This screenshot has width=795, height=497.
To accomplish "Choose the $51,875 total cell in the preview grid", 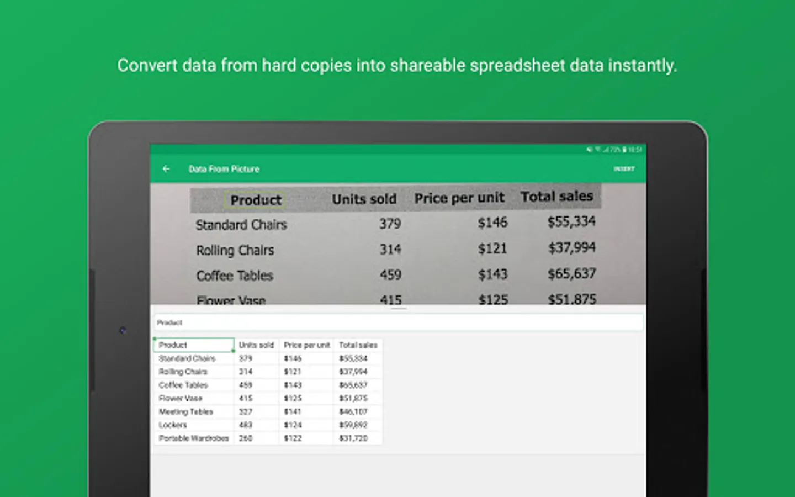I will pyautogui.click(x=358, y=398).
